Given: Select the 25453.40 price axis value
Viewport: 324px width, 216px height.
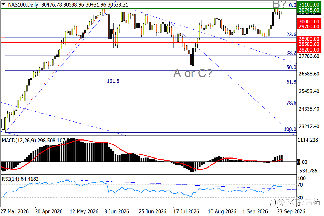Looking at the screenshot, I should [x=309, y=91].
